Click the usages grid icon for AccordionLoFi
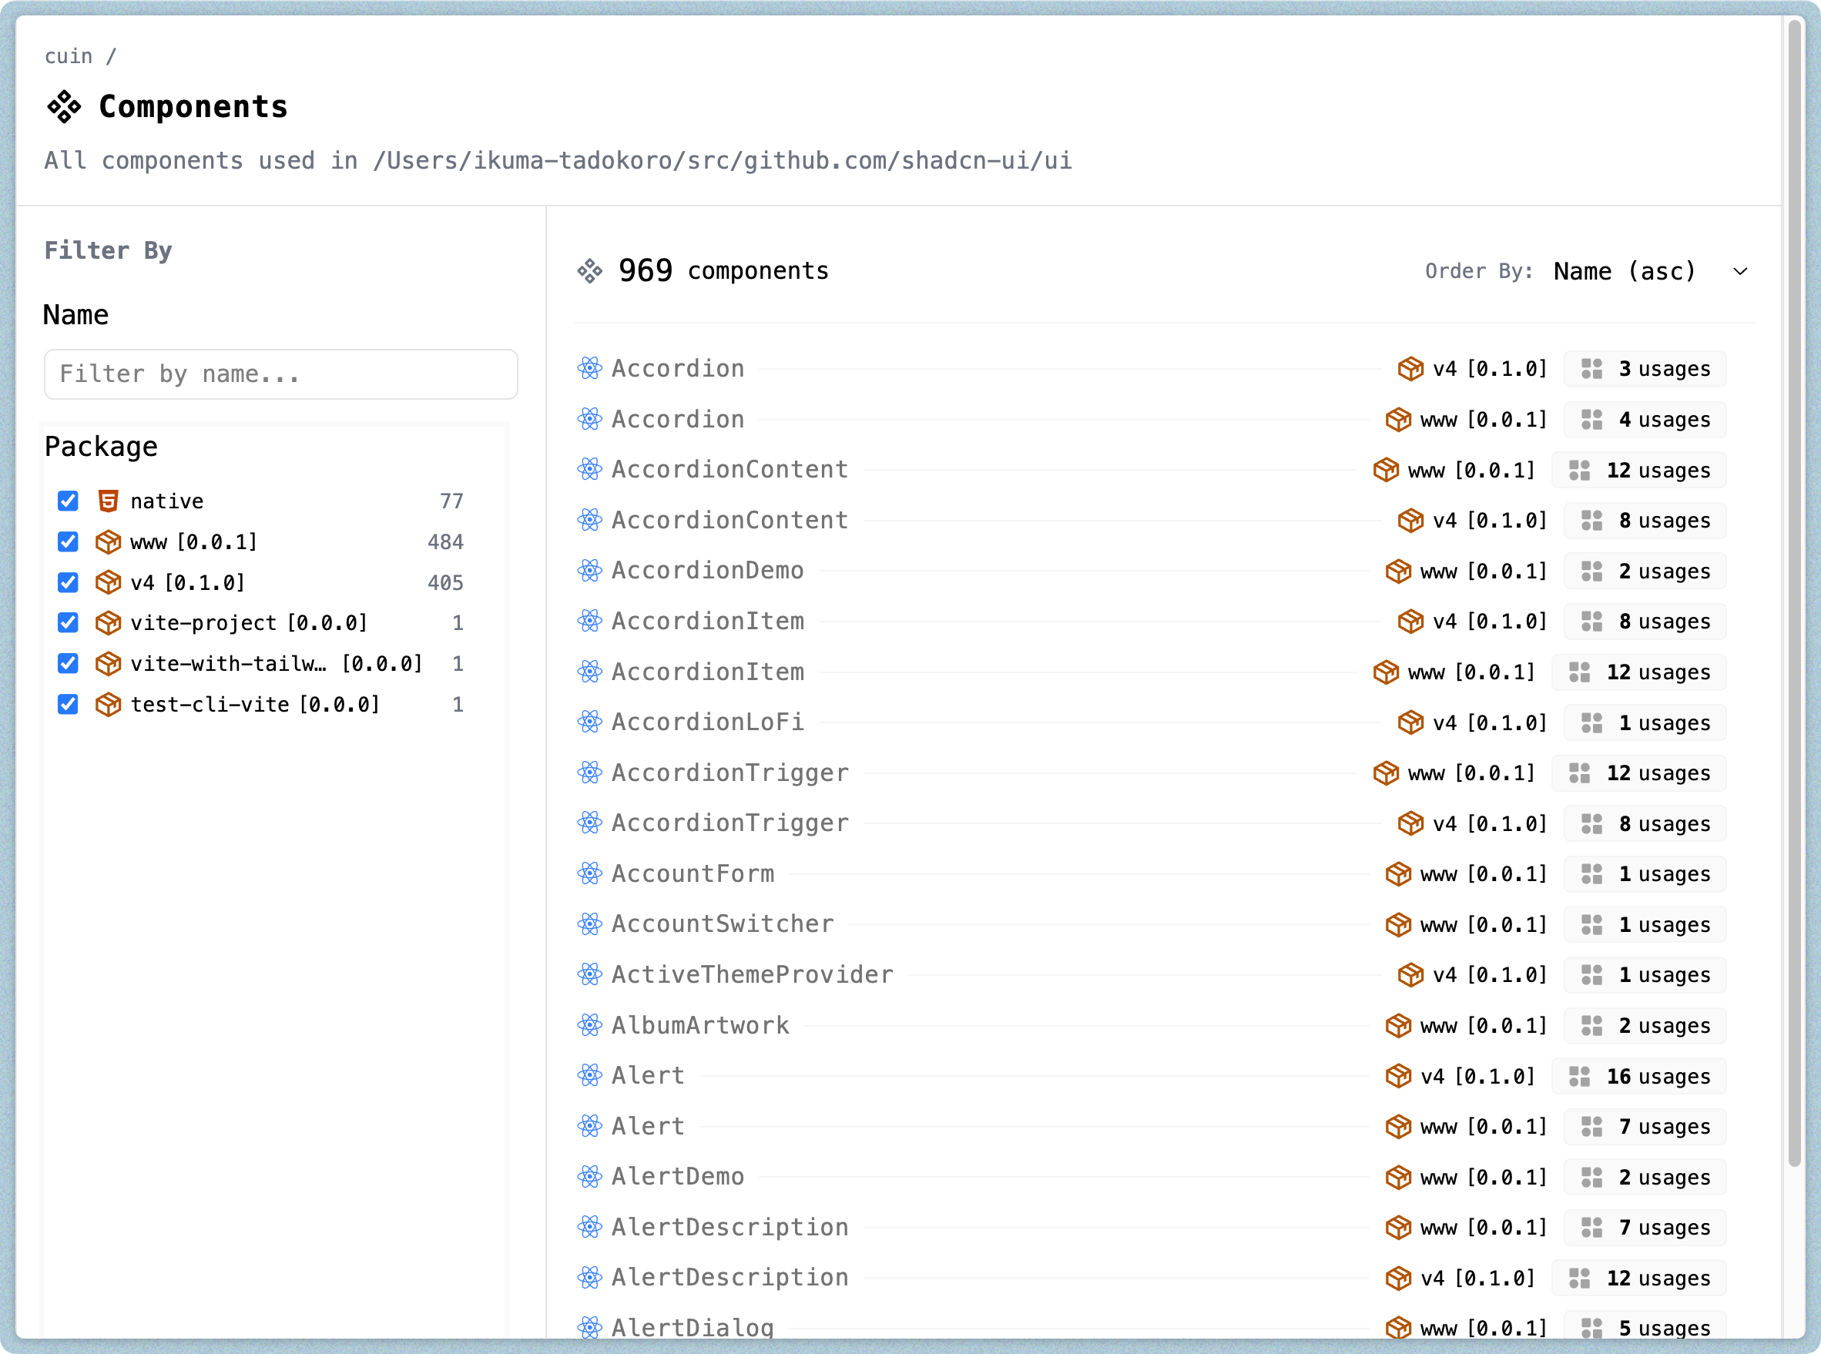The width and height of the screenshot is (1821, 1354). (1591, 723)
